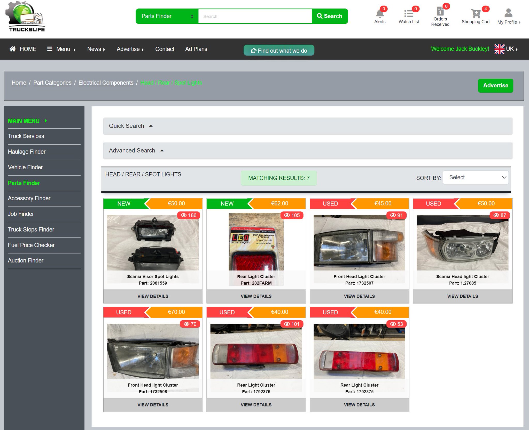View details for part 1732507
Screen dimensions: 529x430
point(359,296)
